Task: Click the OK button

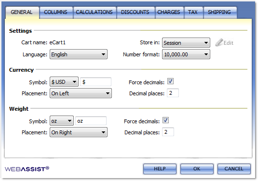Action: click(197, 168)
